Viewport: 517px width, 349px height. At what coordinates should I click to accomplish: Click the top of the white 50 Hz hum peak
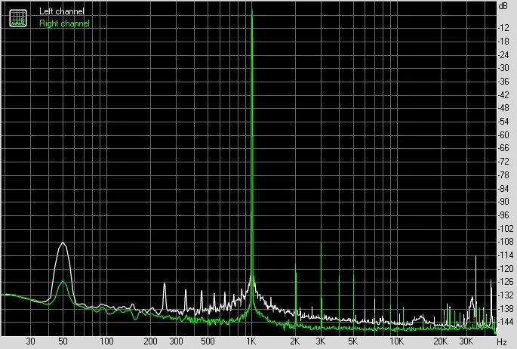tap(63, 242)
